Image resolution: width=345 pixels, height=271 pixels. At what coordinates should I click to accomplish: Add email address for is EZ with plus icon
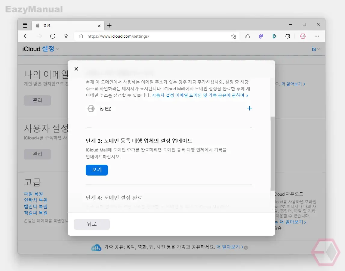tap(250, 108)
